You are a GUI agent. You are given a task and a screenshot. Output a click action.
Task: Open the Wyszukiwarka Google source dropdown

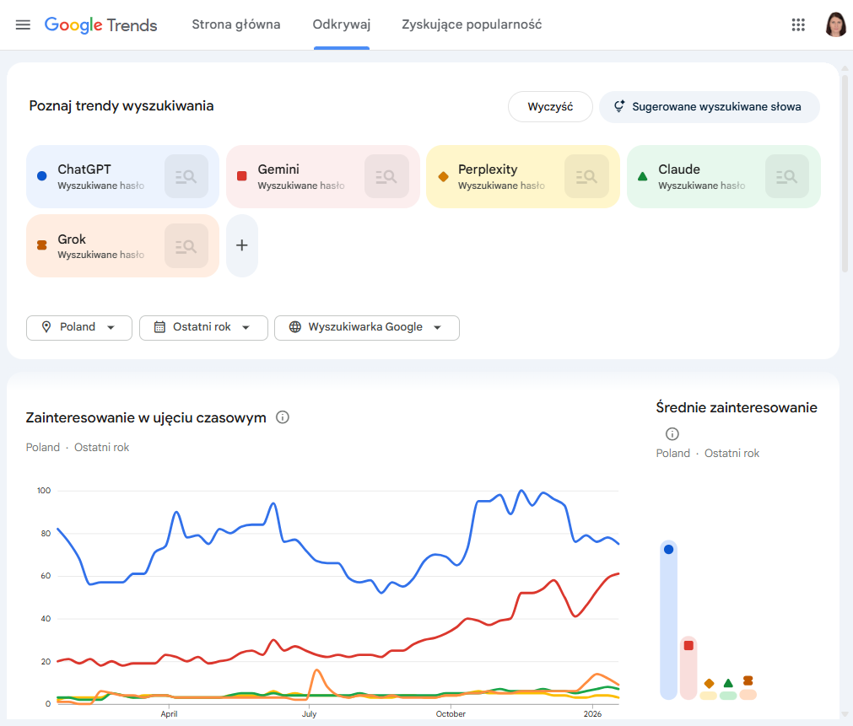coord(366,327)
